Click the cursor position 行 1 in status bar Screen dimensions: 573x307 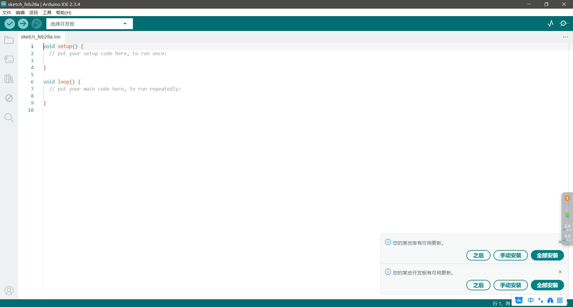point(501,303)
